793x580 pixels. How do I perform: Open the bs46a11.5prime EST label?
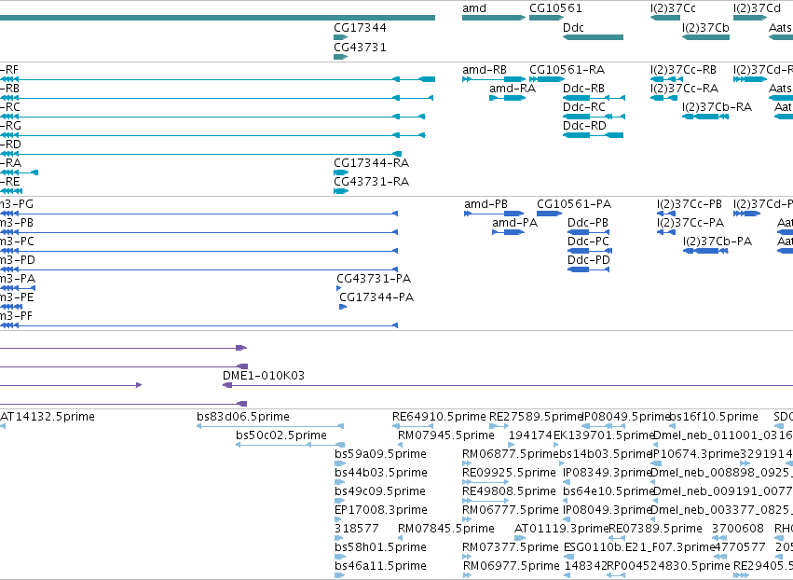coord(380,566)
